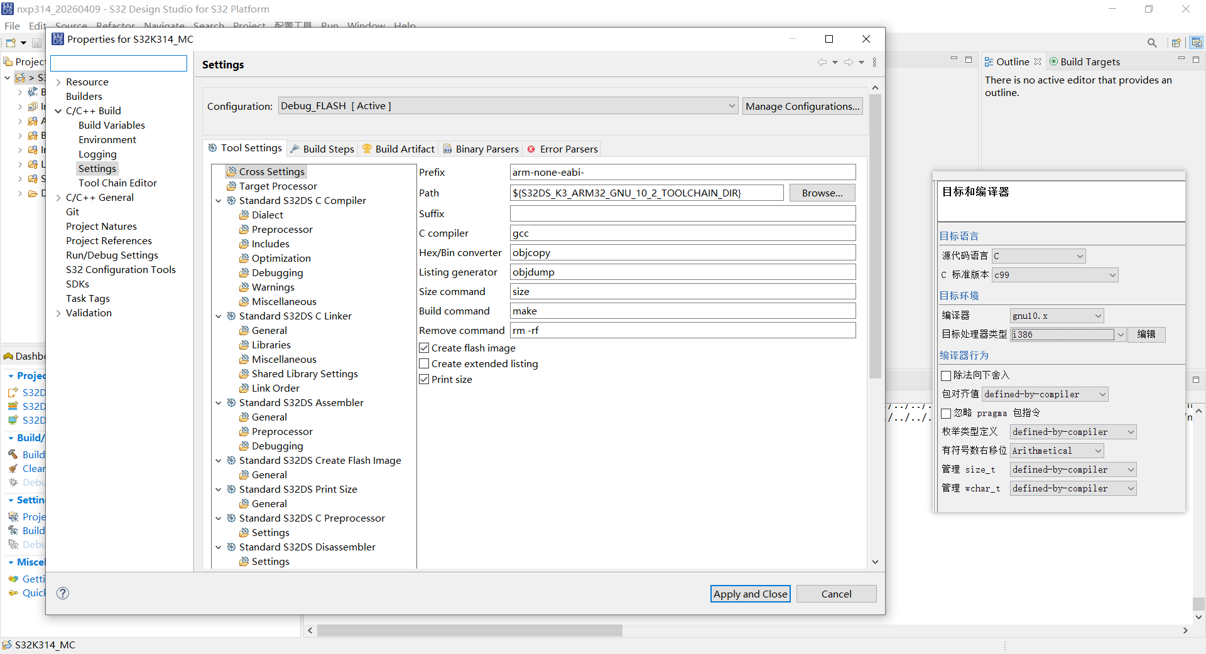The image size is (1206, 654).
Task: Go forward using Settings navigation arrow
Action: tap(849, 62)
